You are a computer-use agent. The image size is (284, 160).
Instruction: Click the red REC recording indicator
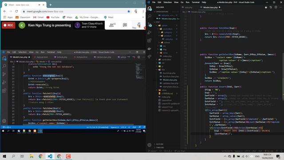click(8, 25)
